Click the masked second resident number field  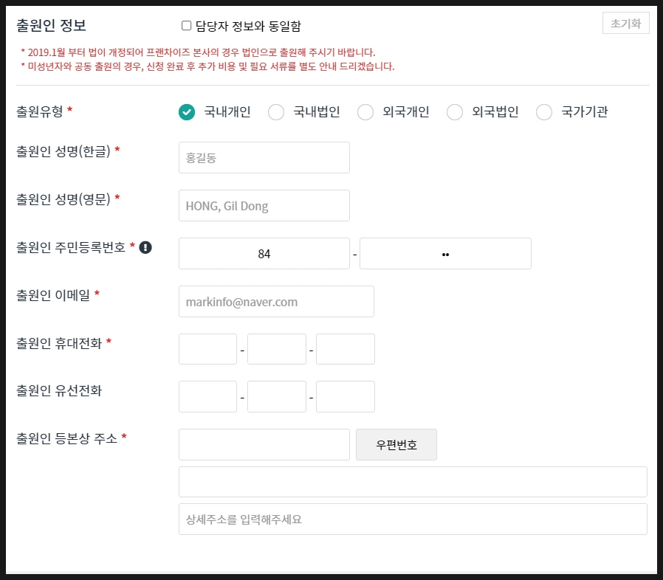445,253
